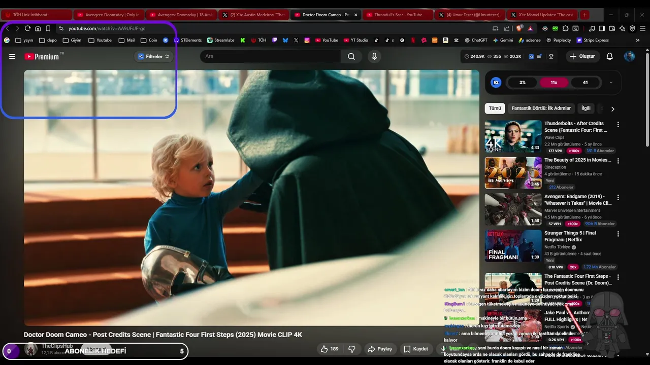The image size is (650, 365).
Task: Click the YouTube Premium logo
Action: point(42,57)
